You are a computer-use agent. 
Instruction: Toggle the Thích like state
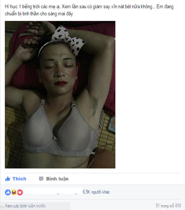(16, 179)
